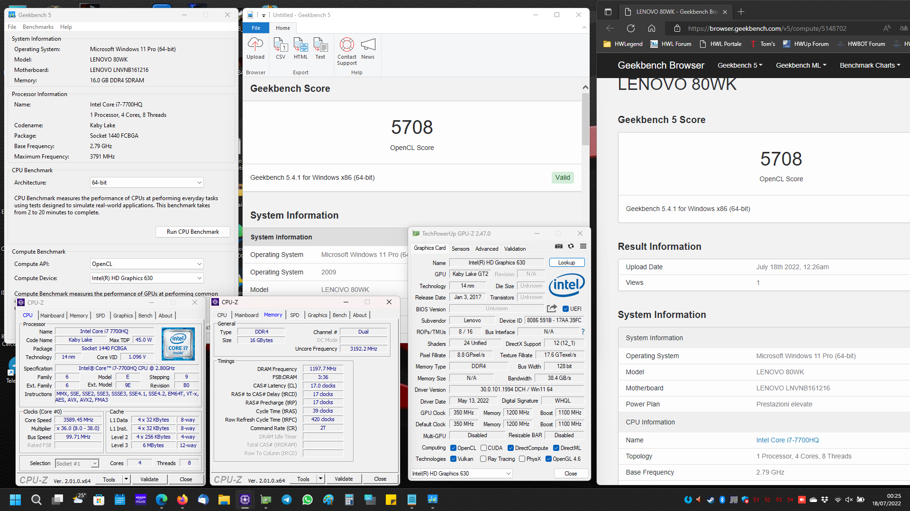Toggle DirectCompute checkbox in GPU-Z
910x511 pixels.
pos(511,448)
